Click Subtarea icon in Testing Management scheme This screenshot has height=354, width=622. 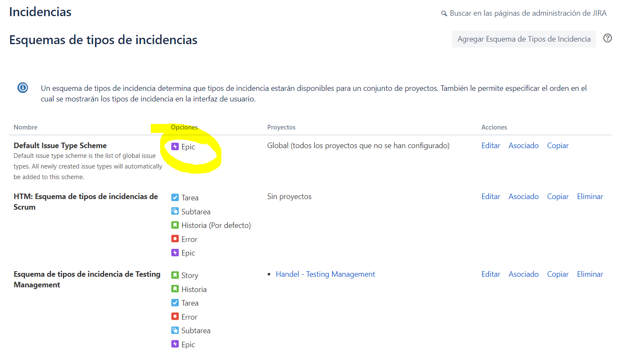(x=175, y=330)
